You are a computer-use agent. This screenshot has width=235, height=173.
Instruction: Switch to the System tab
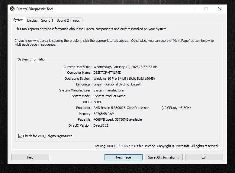point(18,20)
